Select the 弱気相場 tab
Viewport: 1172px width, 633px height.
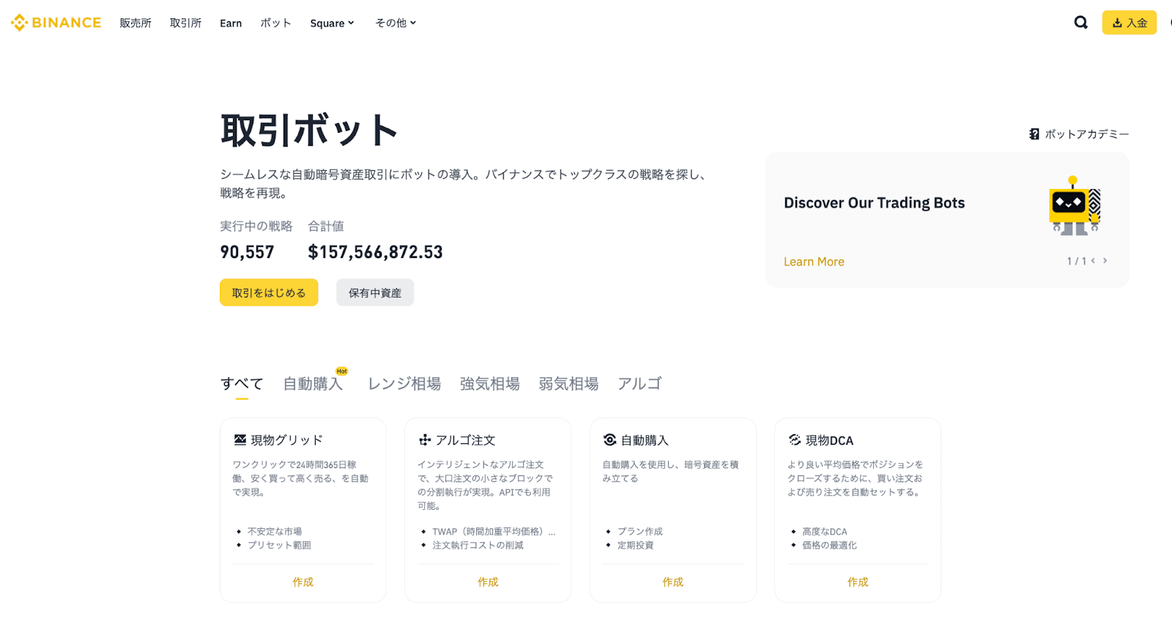[568, 384]
